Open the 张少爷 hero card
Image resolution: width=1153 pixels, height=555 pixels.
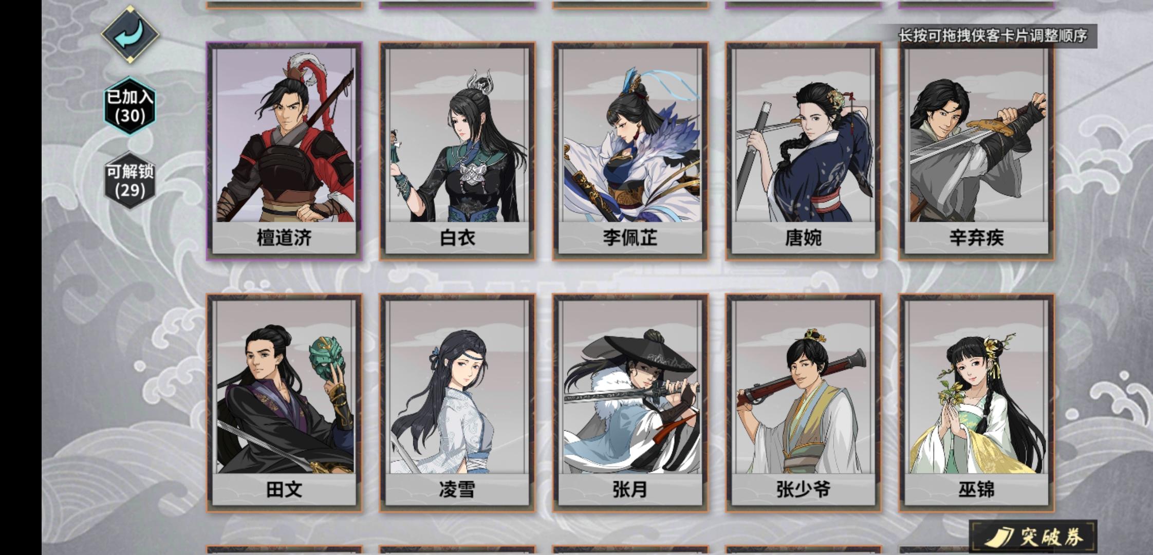tap(804, 403)
